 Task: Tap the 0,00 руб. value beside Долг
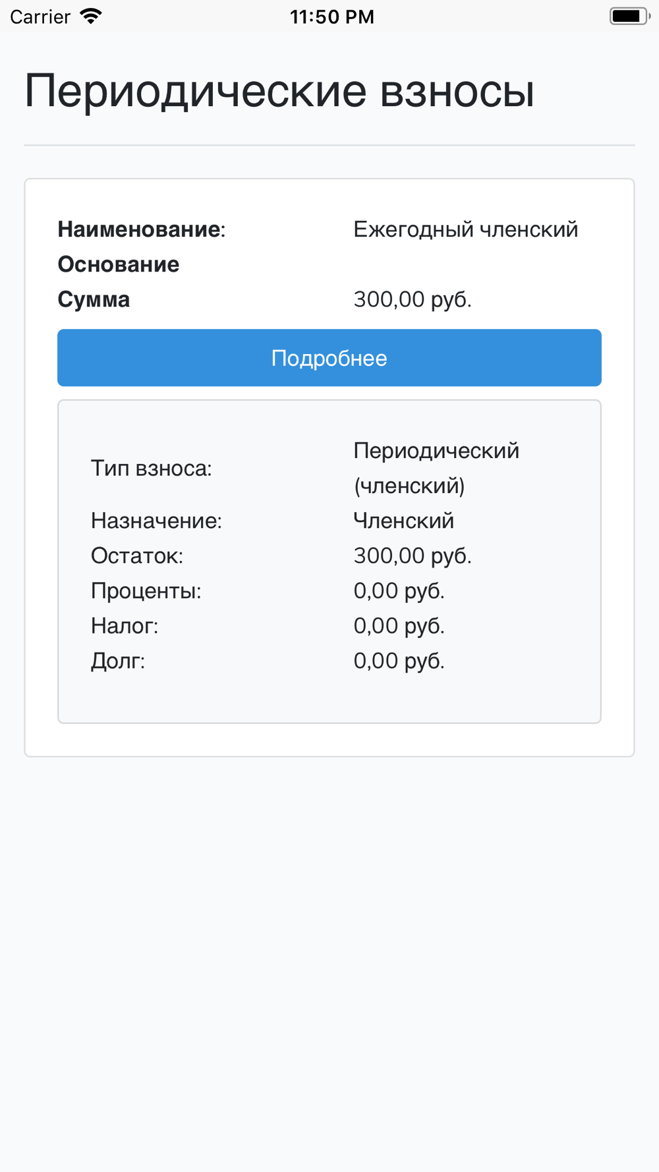[399, 660]
